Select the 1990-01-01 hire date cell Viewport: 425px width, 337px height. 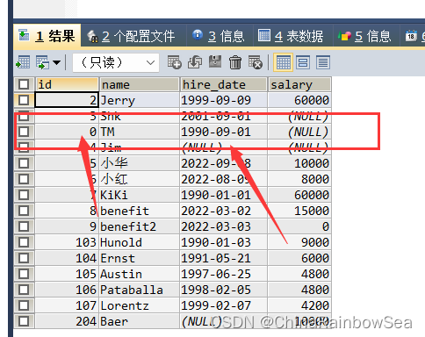224,195
